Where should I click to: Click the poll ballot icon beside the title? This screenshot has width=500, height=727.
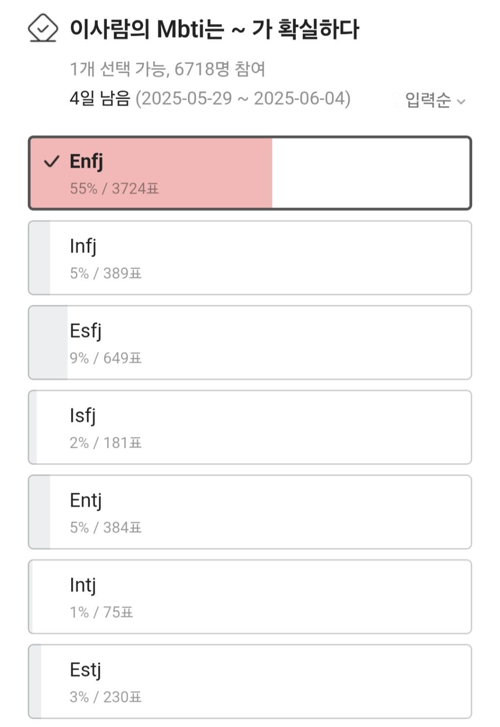[43, 28]
